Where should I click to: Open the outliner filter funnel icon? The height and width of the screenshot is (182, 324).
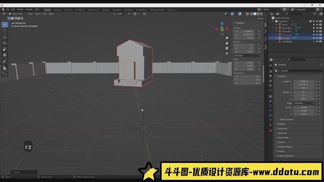point(315,14)
